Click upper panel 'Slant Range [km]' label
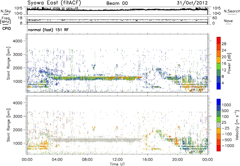The width and height of the screenshot is (240, 166). [x=8, y=63]
